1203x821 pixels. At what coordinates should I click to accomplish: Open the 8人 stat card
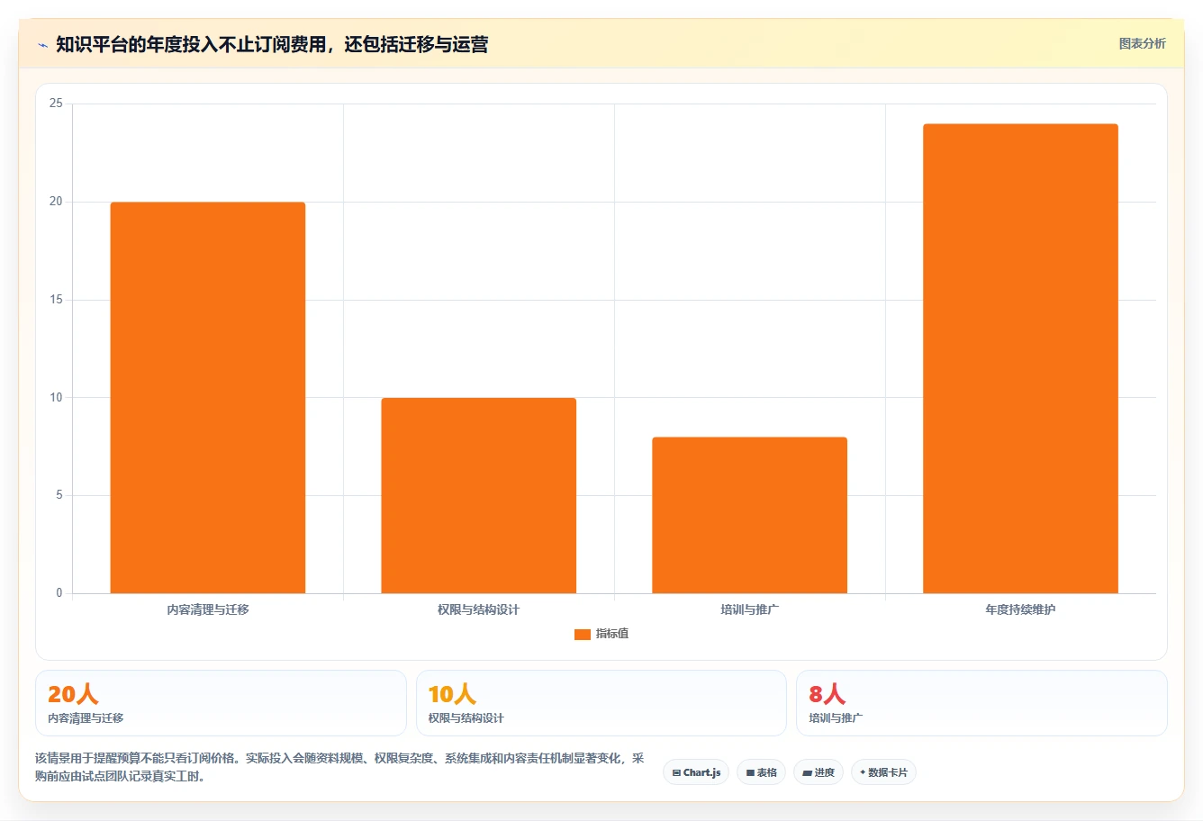(x=981, y=703)
